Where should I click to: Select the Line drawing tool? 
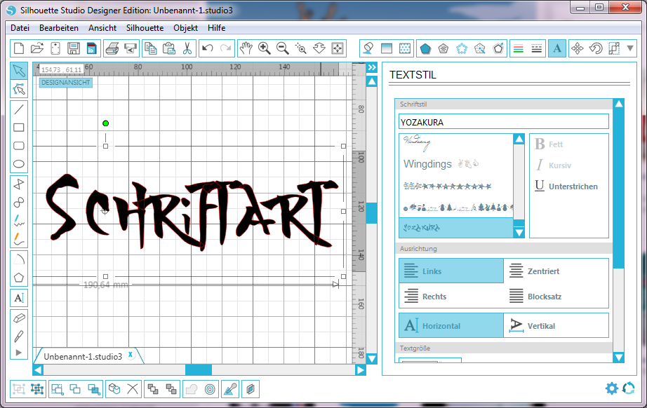pyautogui.click(x=19, y=109)
